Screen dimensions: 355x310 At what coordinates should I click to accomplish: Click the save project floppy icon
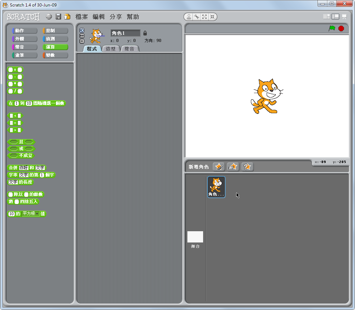(58, 16)
